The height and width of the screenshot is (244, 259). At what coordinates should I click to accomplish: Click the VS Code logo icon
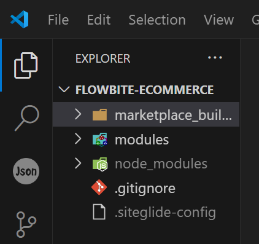(20, 19)
